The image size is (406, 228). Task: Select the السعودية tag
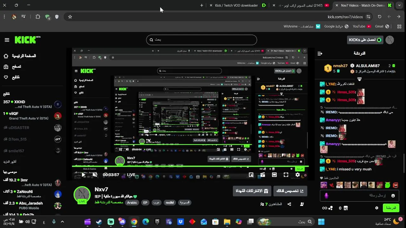click(185, 203)
